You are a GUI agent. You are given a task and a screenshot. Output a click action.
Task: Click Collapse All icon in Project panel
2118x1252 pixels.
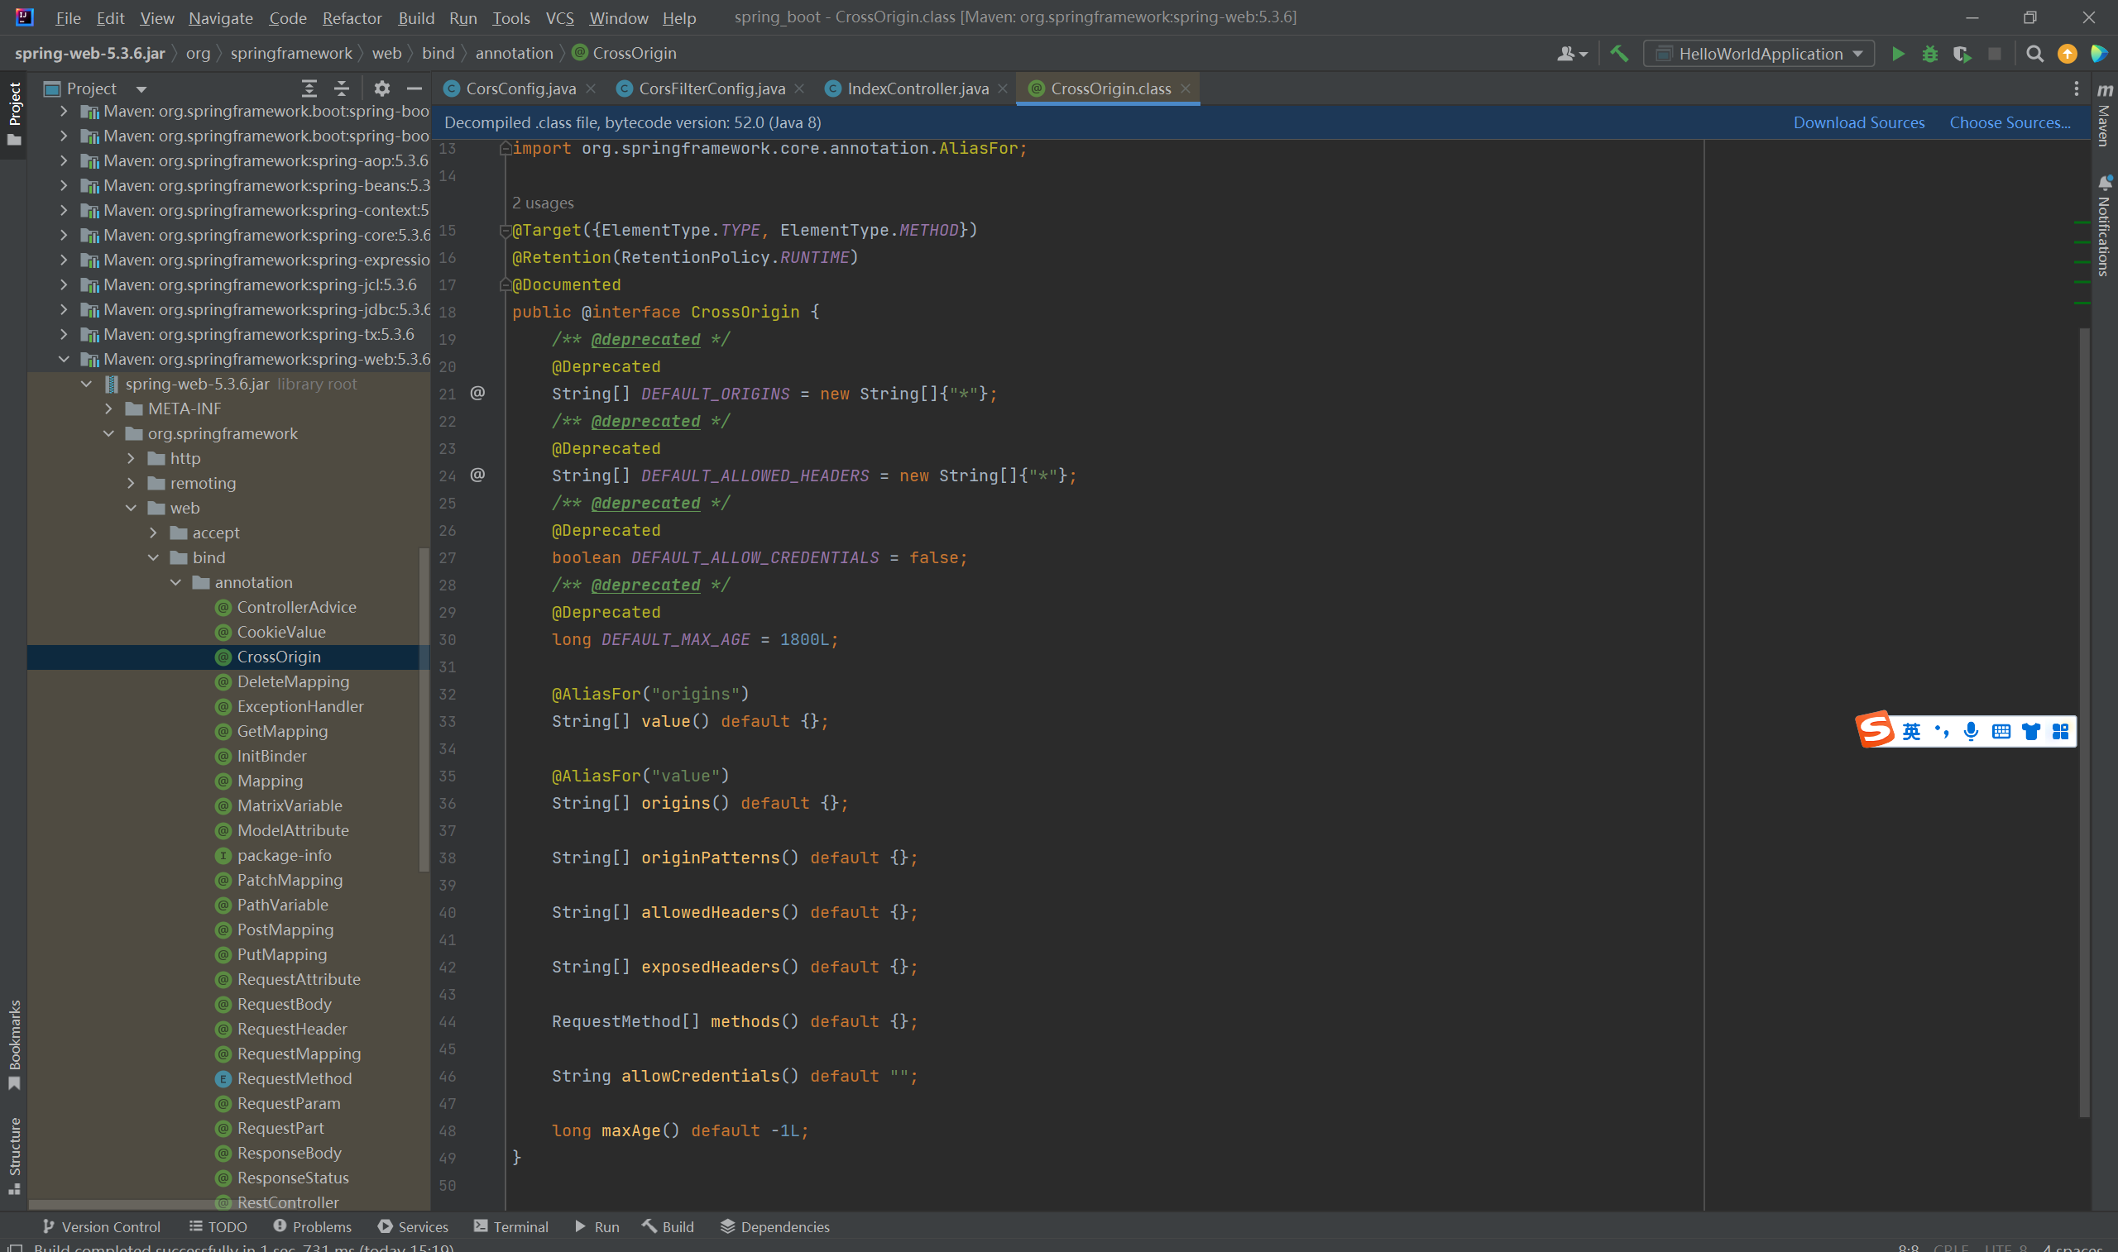click(342, 88)
